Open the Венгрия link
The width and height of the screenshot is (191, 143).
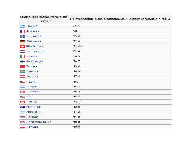32,117
